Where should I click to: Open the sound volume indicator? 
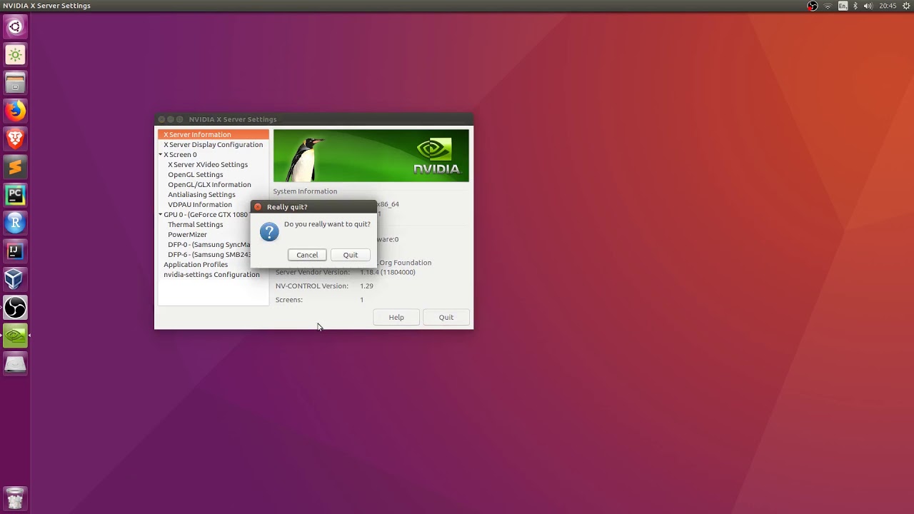868,6
